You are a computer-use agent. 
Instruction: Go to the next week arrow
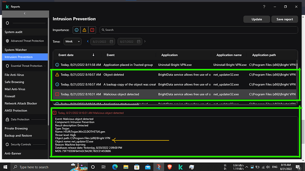tap(145, 42)
